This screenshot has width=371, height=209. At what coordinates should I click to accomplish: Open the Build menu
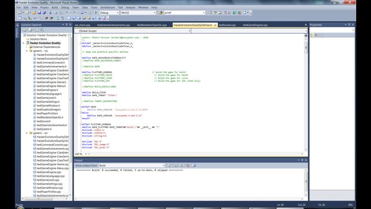55,7
